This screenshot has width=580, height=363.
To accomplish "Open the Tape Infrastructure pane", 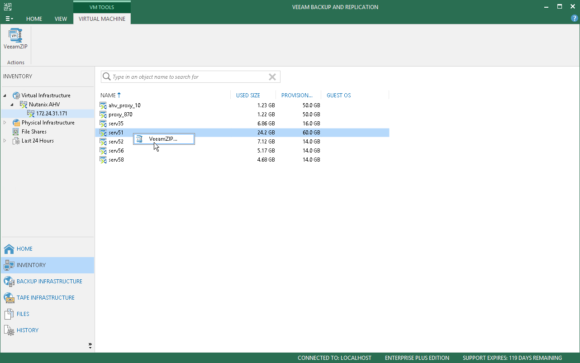I will (48, 298).
